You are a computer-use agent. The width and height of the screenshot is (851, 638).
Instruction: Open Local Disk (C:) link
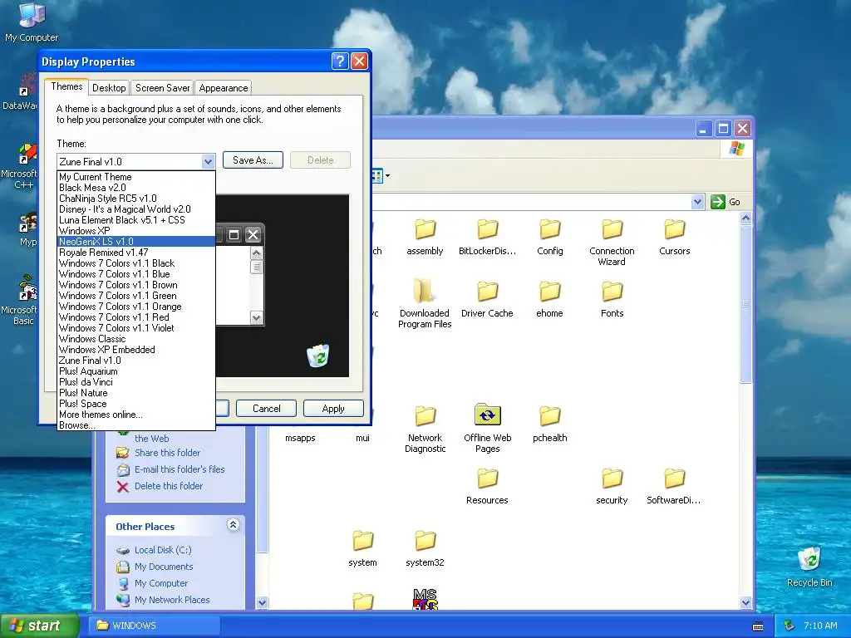click(x=163, y=550)
